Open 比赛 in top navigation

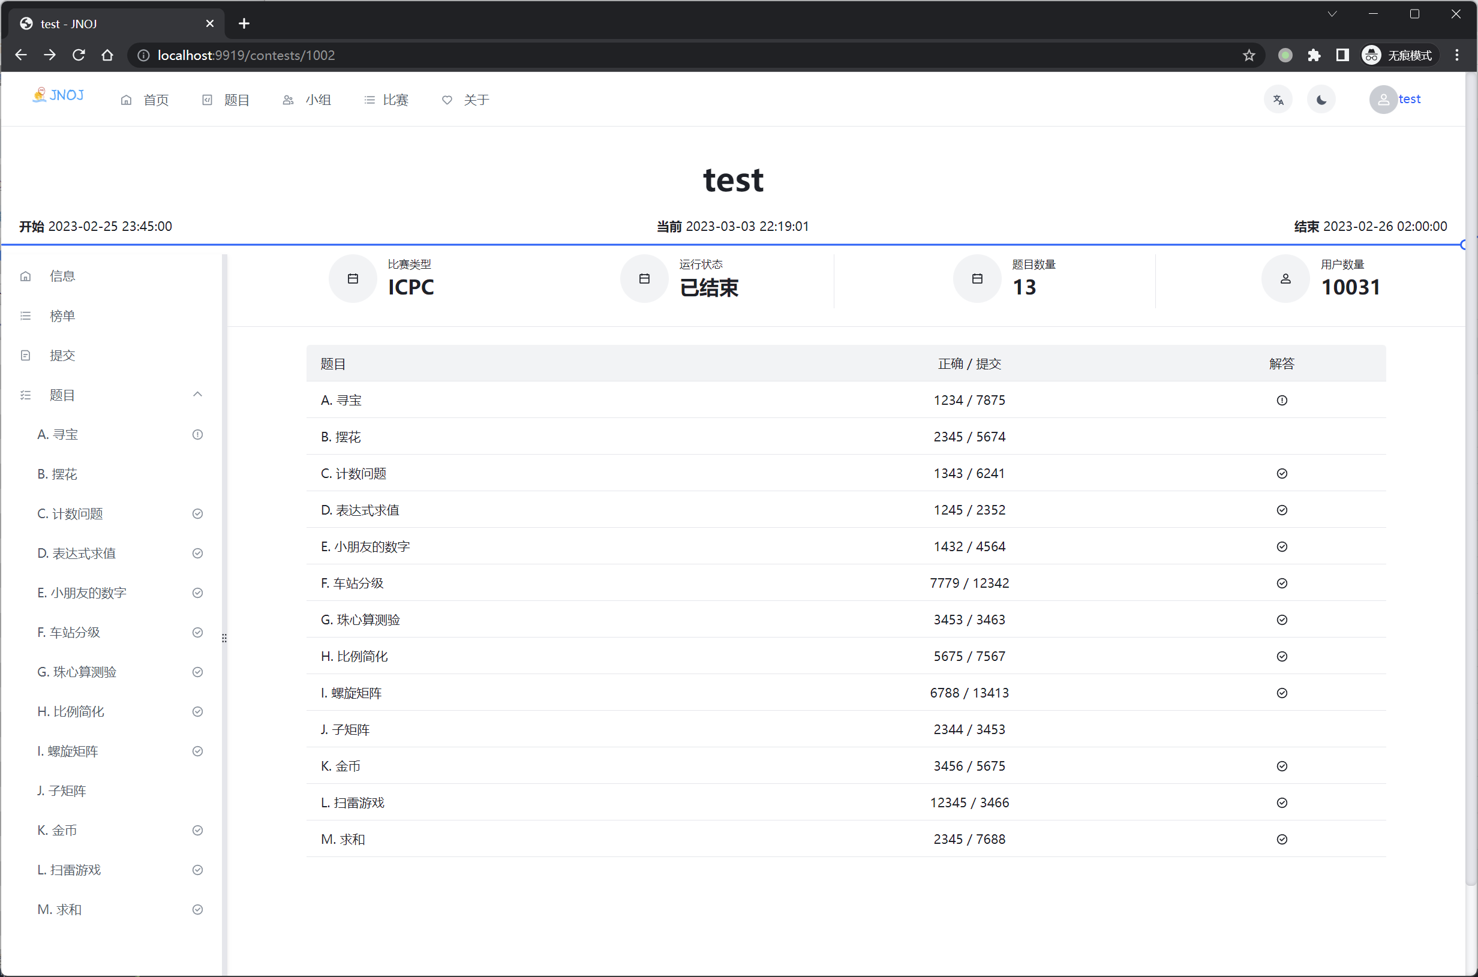[386, 100]
